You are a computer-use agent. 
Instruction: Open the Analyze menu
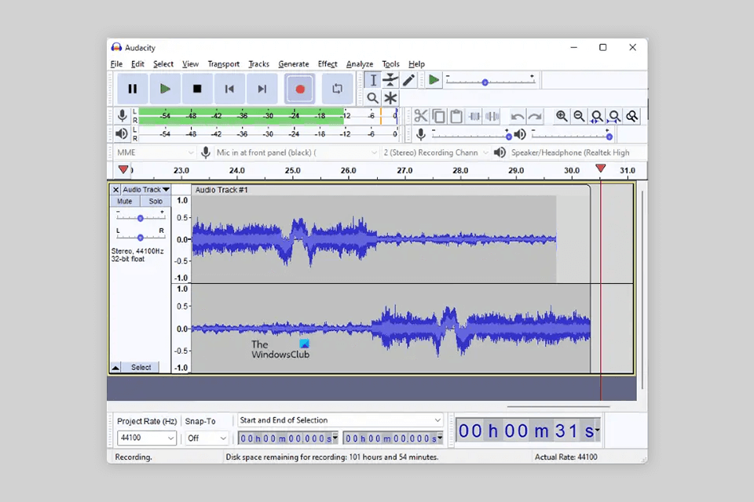pyautogui.click(x=360, y=64)
